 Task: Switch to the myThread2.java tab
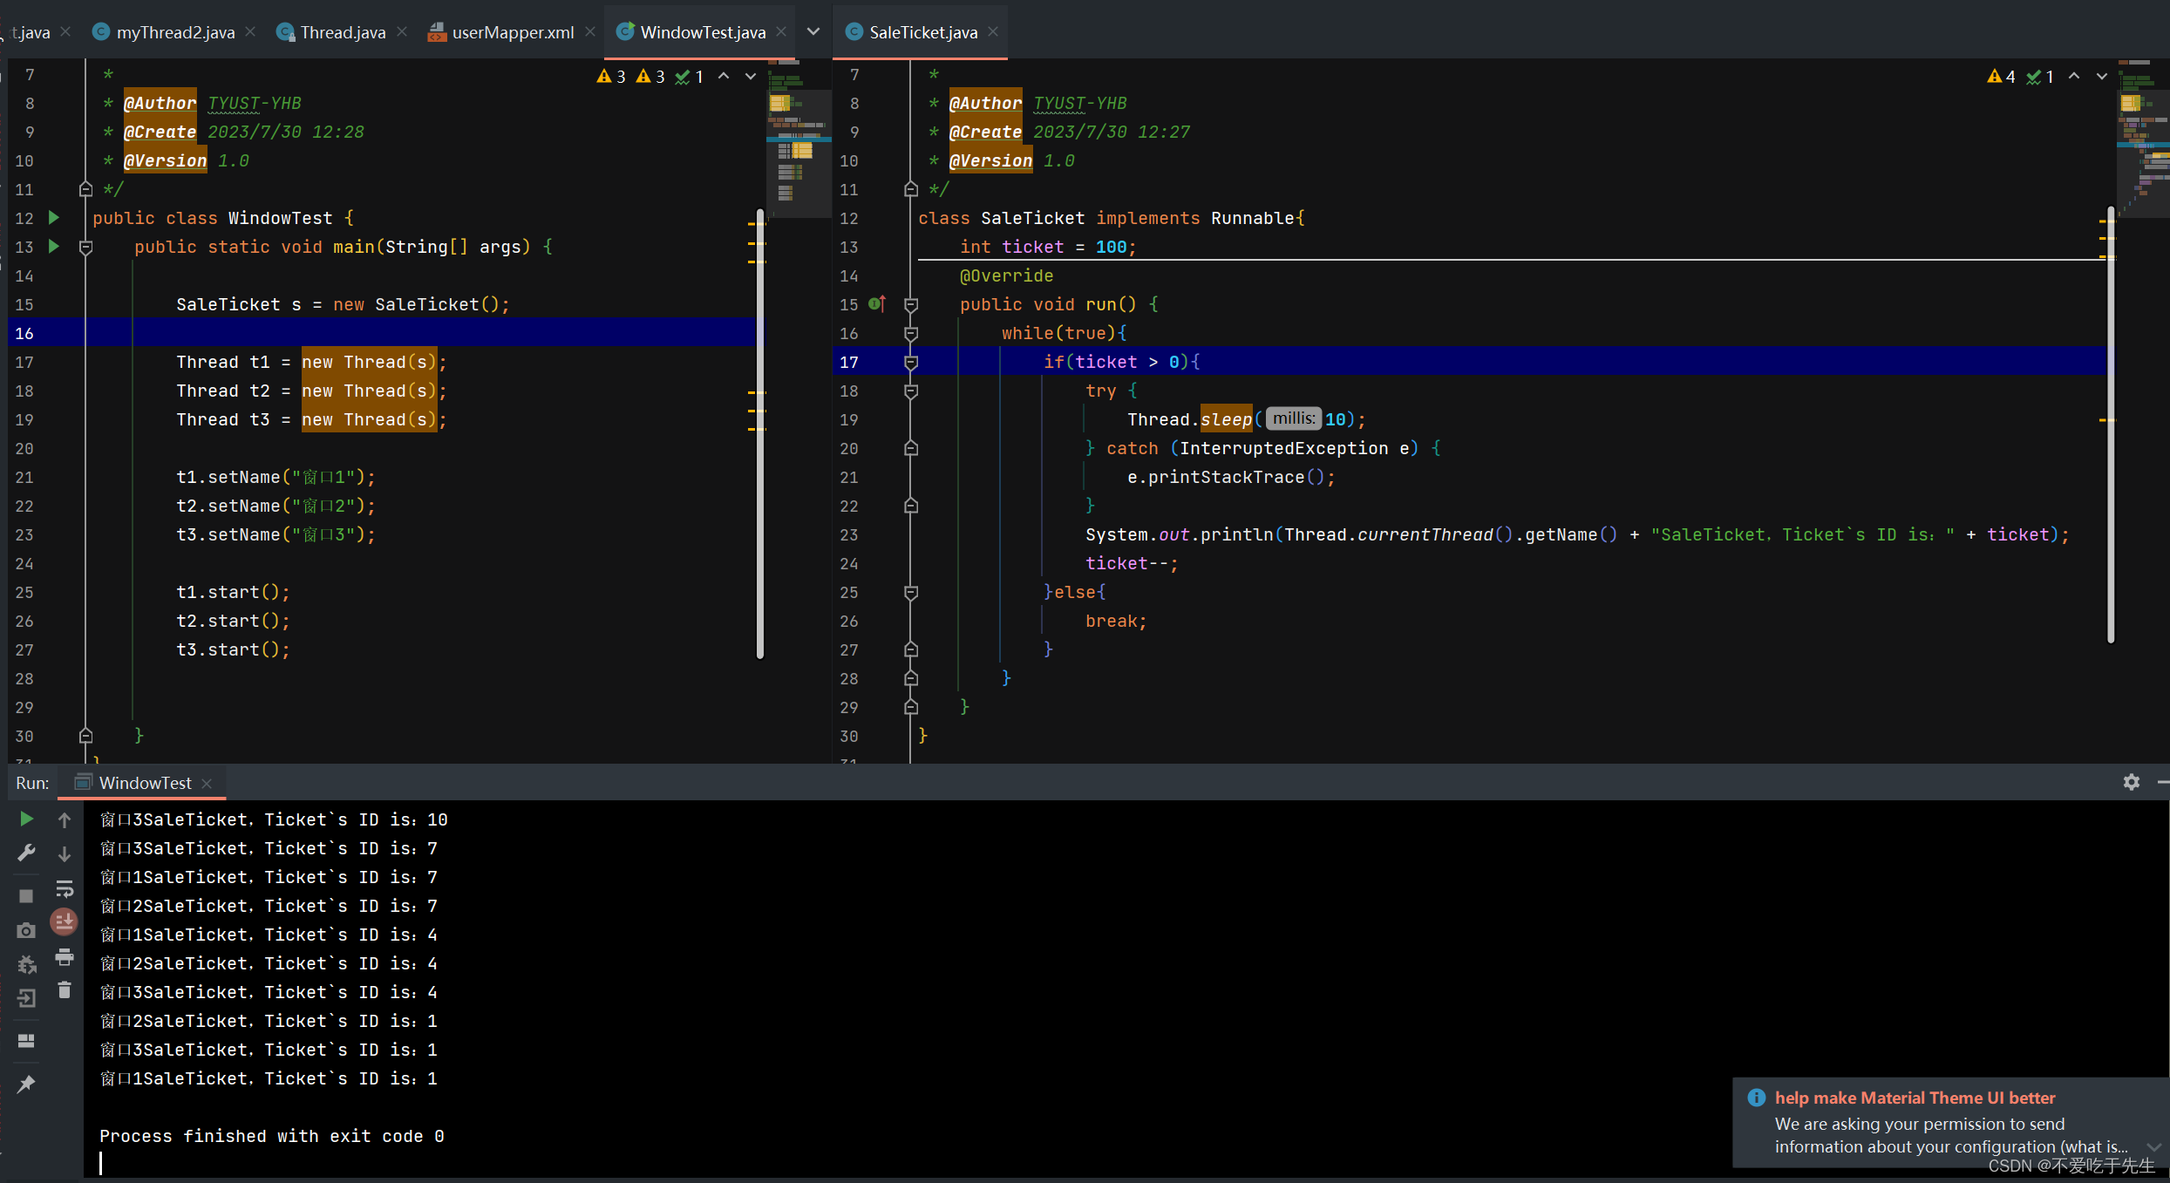tap(175, 32)
